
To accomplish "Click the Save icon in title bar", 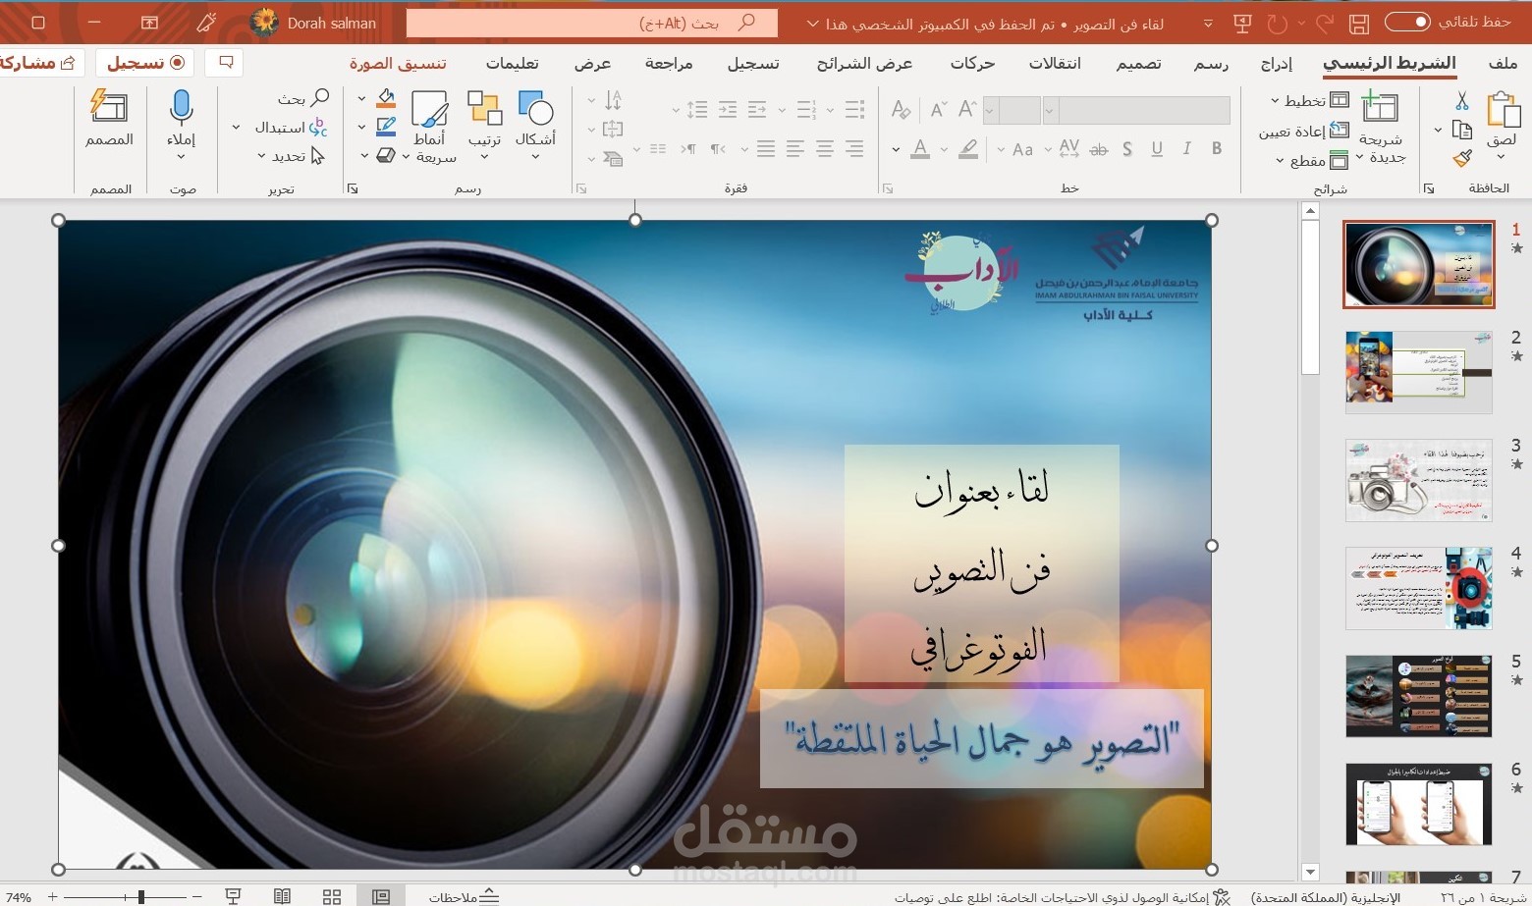I will (1359, 23).
